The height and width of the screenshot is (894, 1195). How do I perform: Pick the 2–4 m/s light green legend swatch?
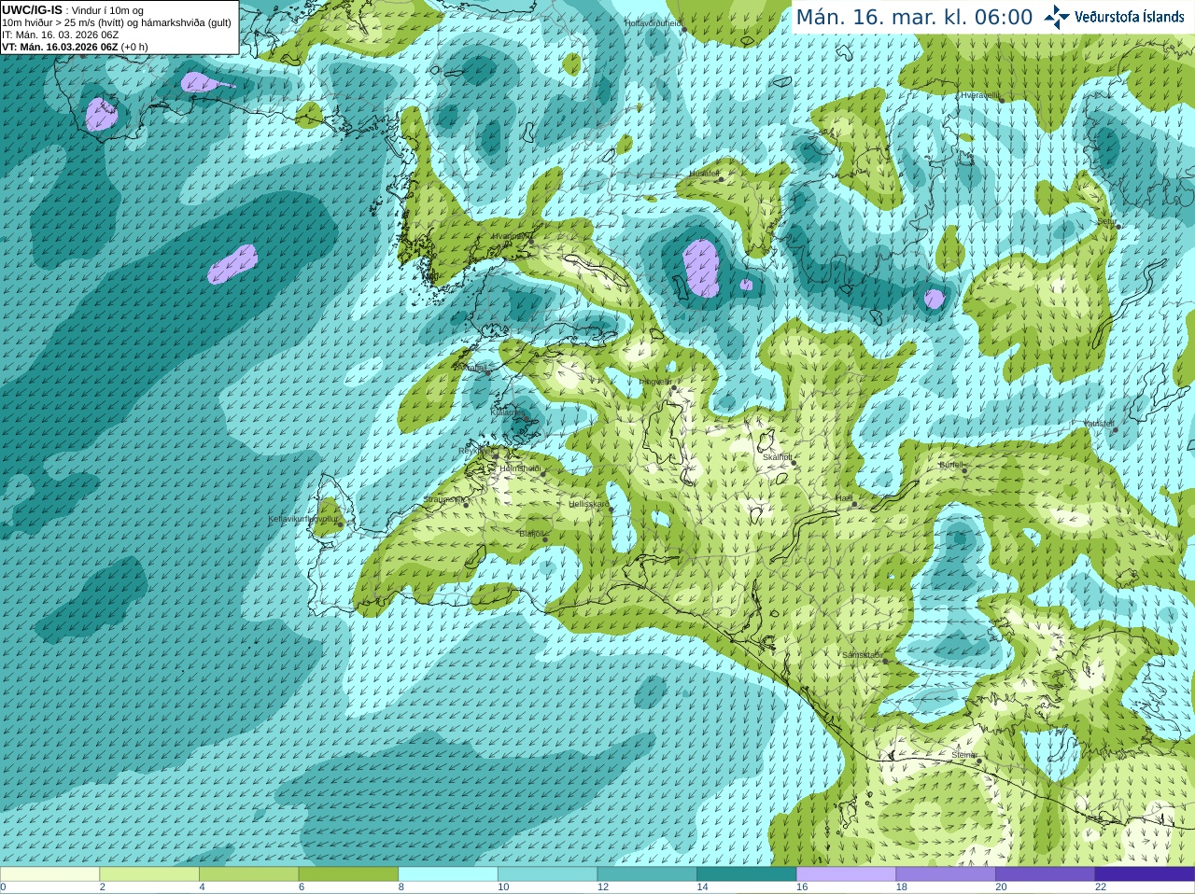[x=148, y=874]
